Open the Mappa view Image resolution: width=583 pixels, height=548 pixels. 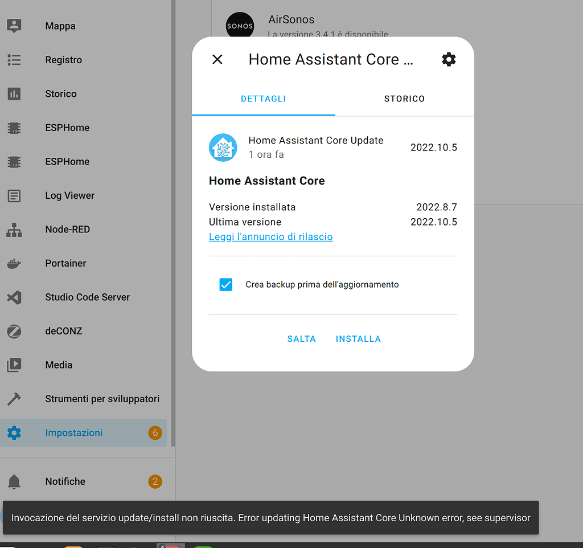pos(60,26)
